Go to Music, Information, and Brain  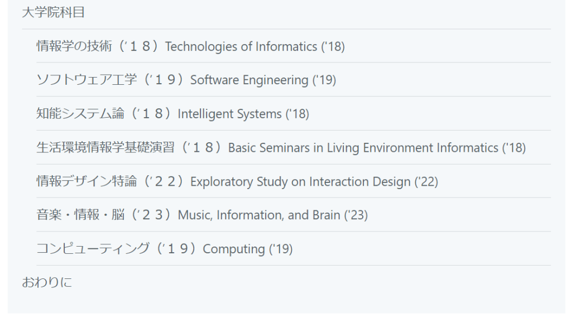click(x=259, y=215)
